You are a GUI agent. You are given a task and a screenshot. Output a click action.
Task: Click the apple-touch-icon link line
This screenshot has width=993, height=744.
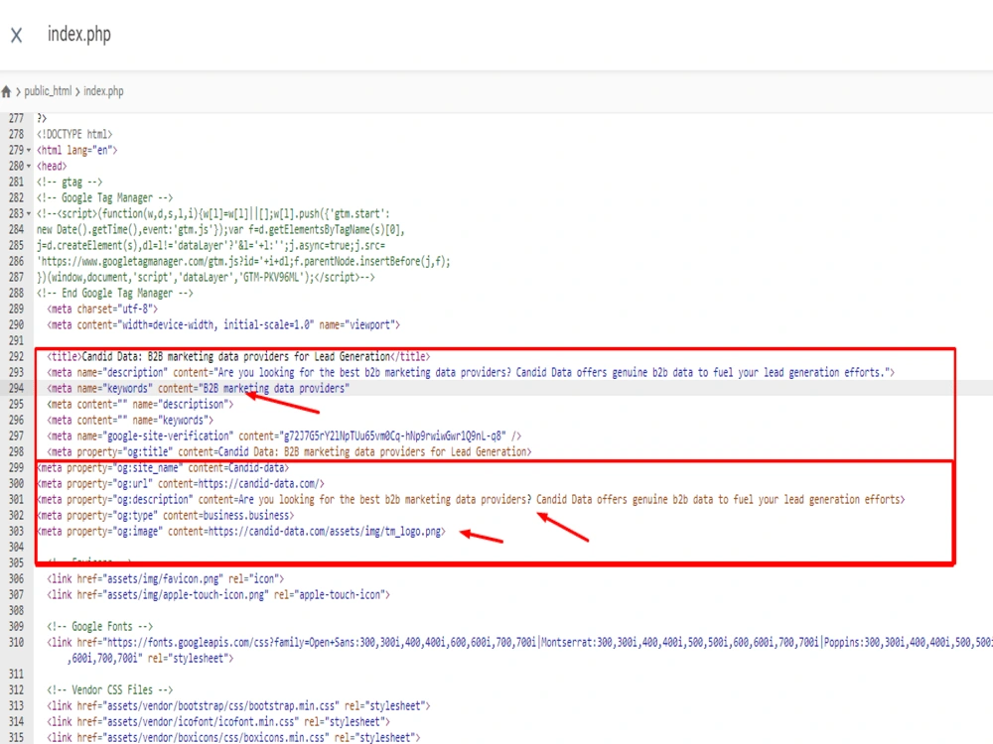pyautogui.click(x=218, y=594)
